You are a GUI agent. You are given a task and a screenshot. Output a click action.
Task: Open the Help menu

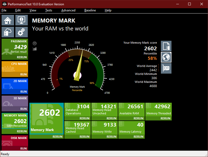[108, 10]
